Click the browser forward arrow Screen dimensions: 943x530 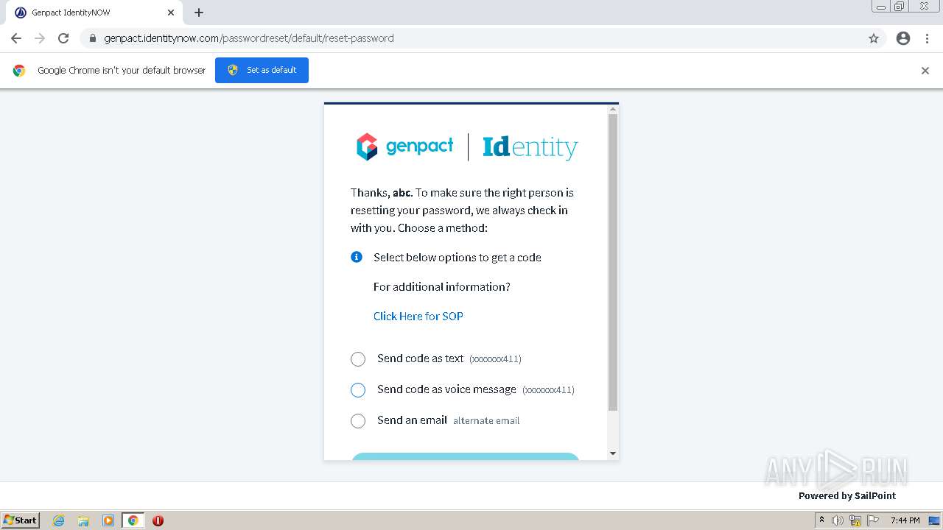pos(40,38)
